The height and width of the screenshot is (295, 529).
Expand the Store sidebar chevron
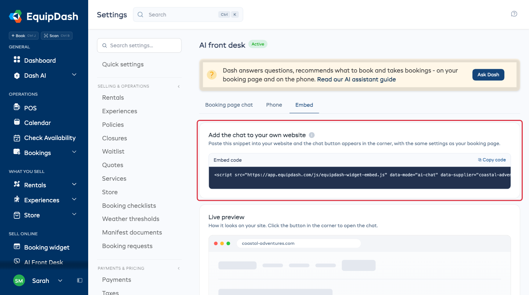[74, 214]
